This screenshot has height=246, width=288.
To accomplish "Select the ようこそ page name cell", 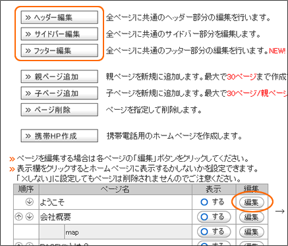I will pyautogui.click(x=115, y=202).
